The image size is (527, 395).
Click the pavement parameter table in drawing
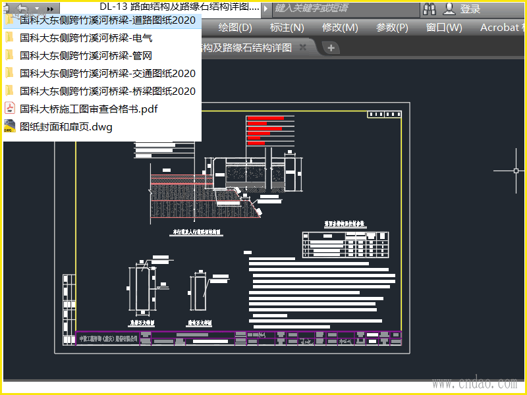tap(345, 244)
